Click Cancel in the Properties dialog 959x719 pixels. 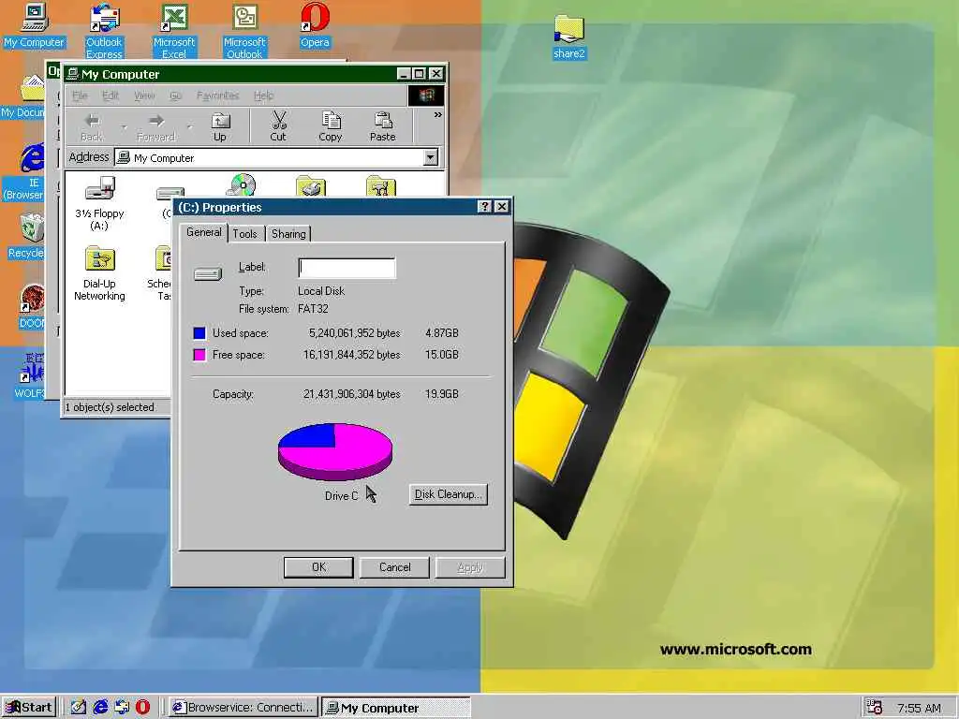coord(394,566)
